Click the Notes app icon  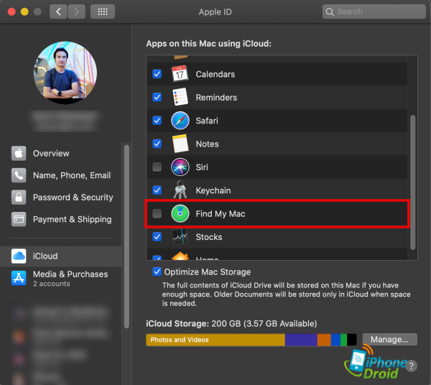(180, 144)
